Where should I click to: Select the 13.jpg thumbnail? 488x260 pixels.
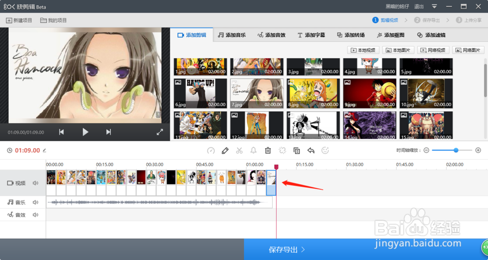pyautogui.click(x=313, y=125)
